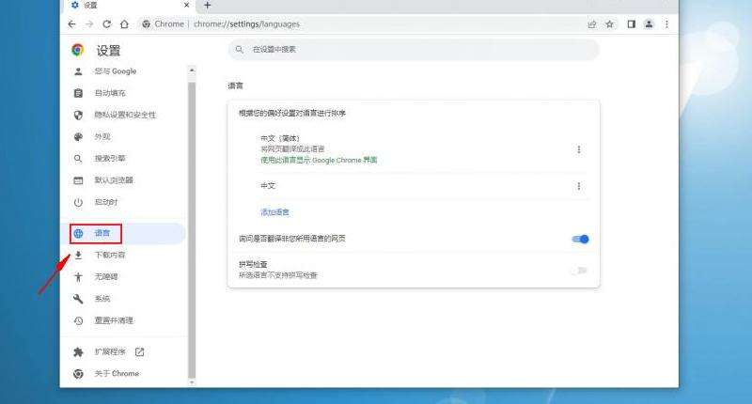This screenshot has width=752, height=404.
Task: Toggle the 拼写检查 switch
Action: click(x=580, y=271)
